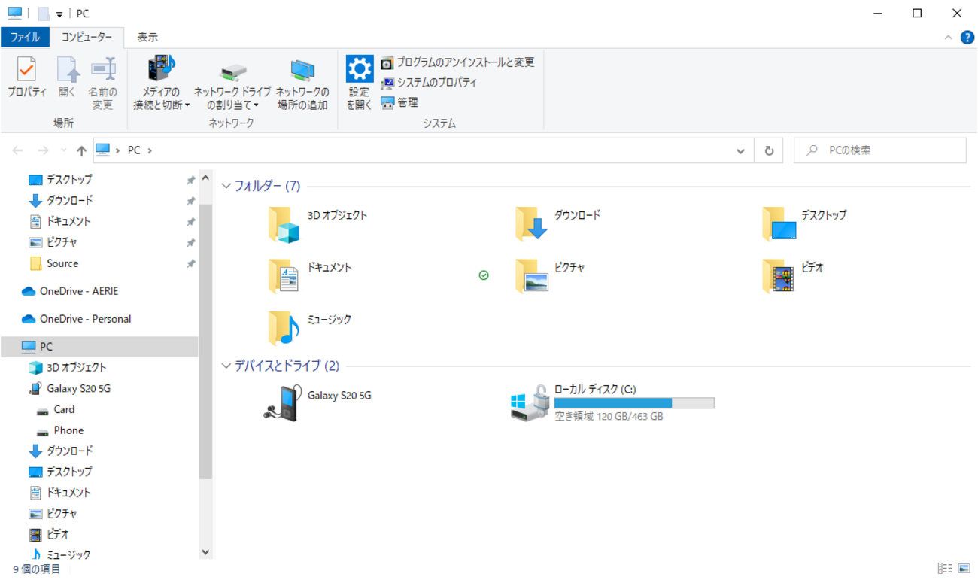Select ミュージック in the navigation tree
This screenshot has width=978, height=580.
(x=68, y=555)
